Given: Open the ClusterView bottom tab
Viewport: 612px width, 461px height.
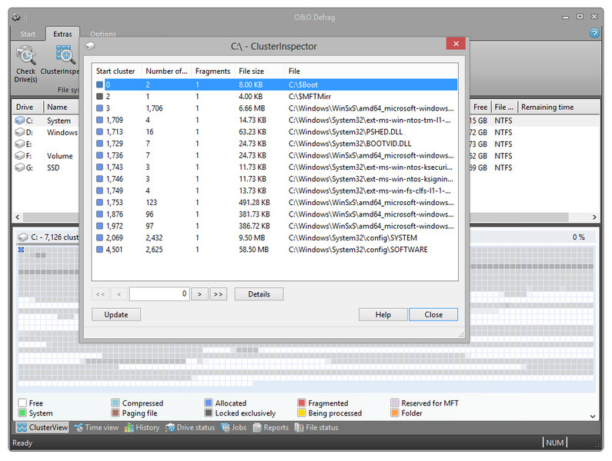Looking at the screenshot, I should [42, 427].
